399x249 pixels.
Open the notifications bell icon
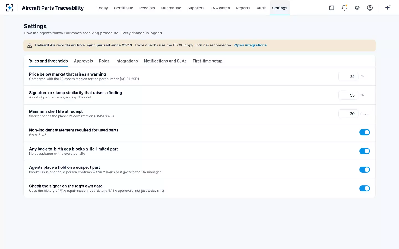(x=344, y=8)
